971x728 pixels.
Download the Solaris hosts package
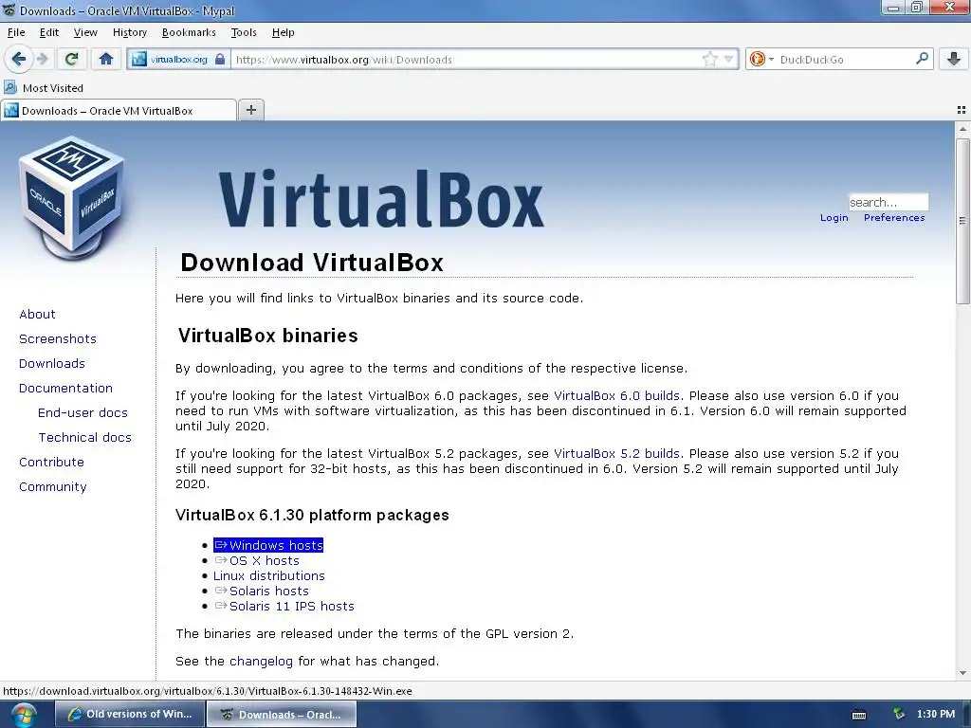(x=262, y=591)
